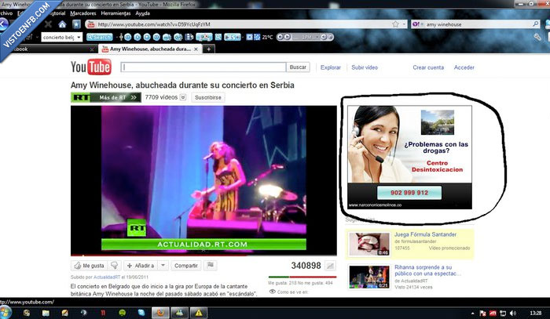550x319 pixels.
Task: Open the Crear cuenta link
Action: [428, 67]
